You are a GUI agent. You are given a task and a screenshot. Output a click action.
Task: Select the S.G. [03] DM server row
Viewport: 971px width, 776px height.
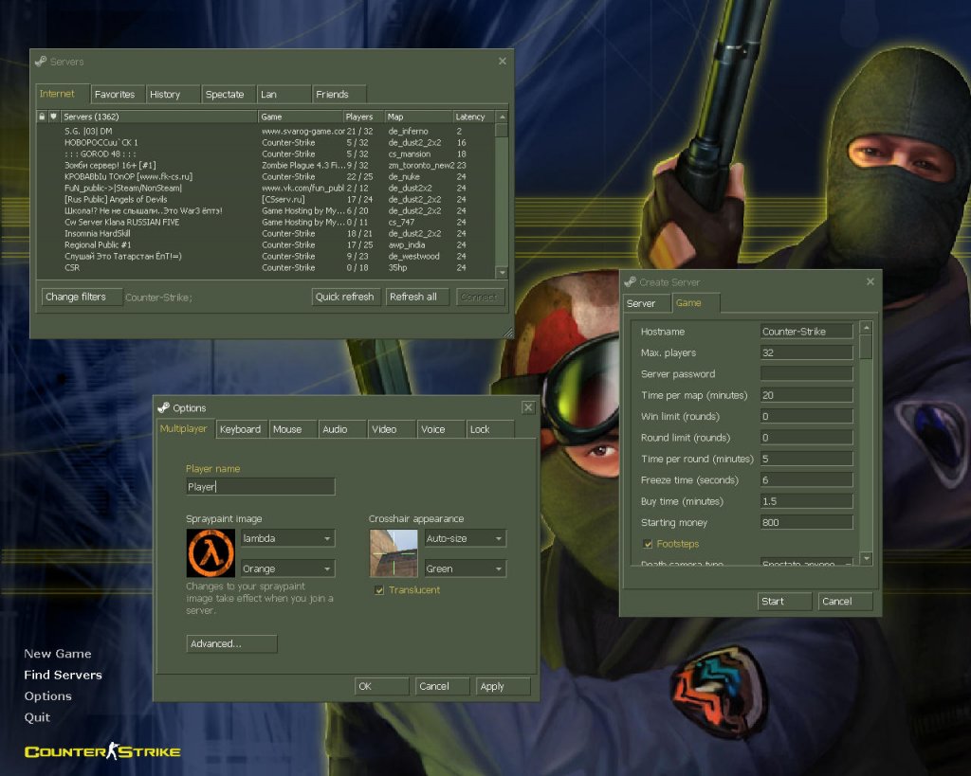pos(266,131)
